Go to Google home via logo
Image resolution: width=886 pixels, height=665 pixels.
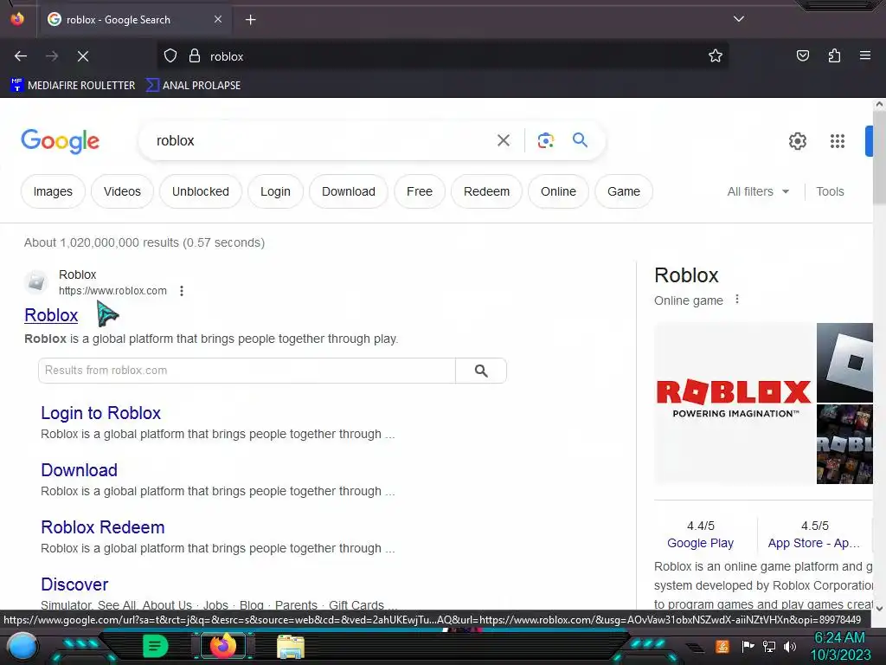[x=60, y=141]
